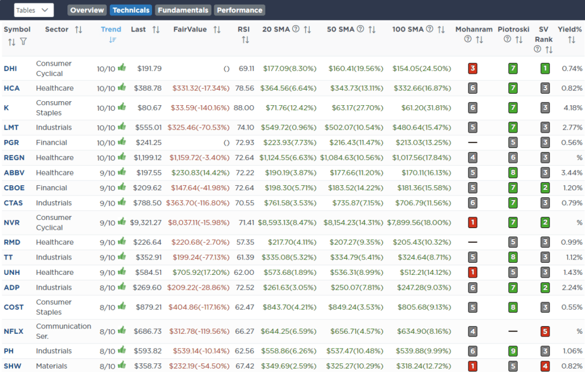Screen dimensions: 585x372
Task: Click the thumbs-up trend icon for SHW
Action: tap(122, 365)
